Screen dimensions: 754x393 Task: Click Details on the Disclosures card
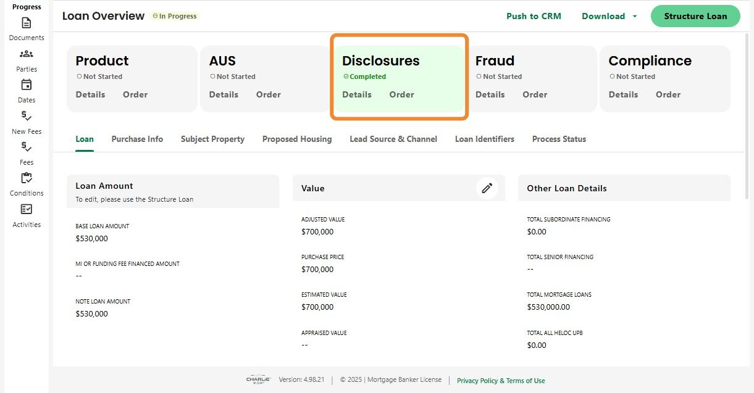357,94
